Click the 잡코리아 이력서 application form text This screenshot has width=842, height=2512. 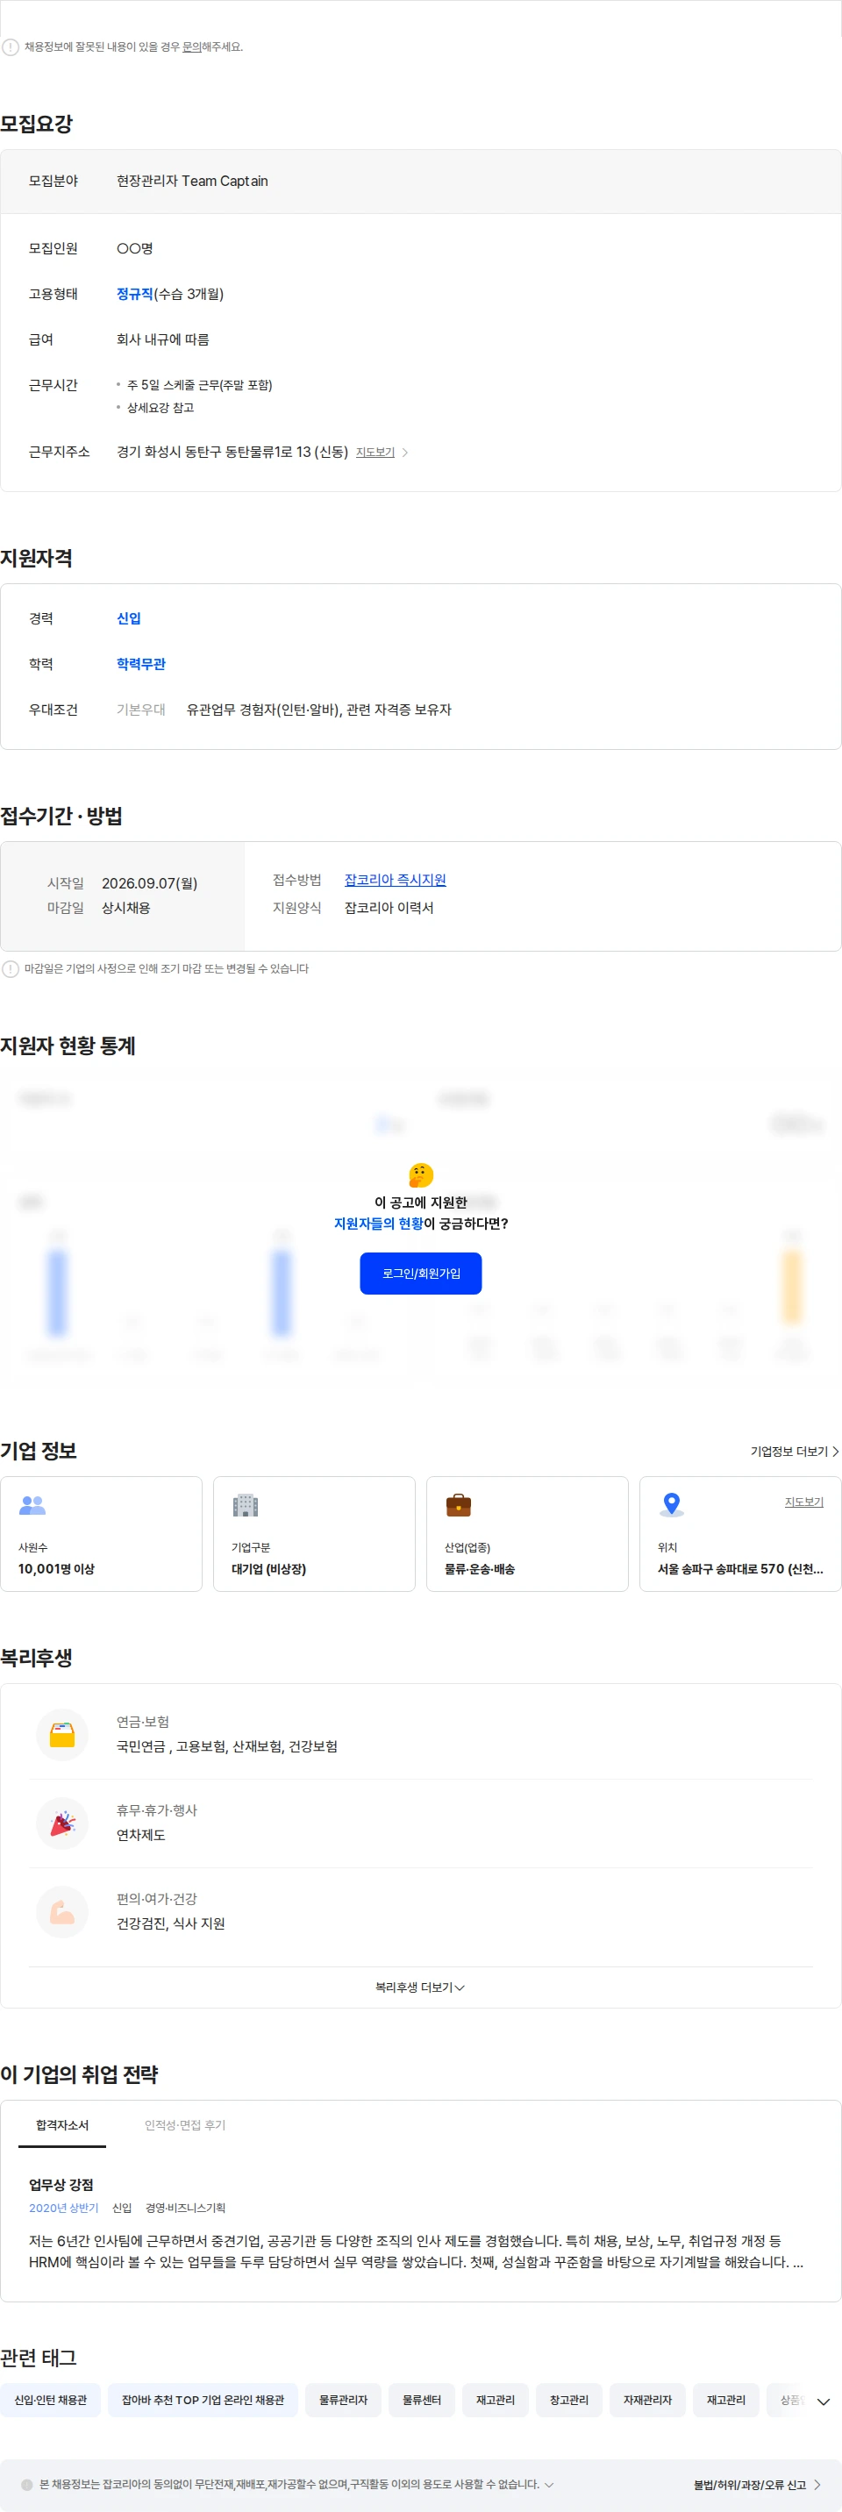coord(389,908)
